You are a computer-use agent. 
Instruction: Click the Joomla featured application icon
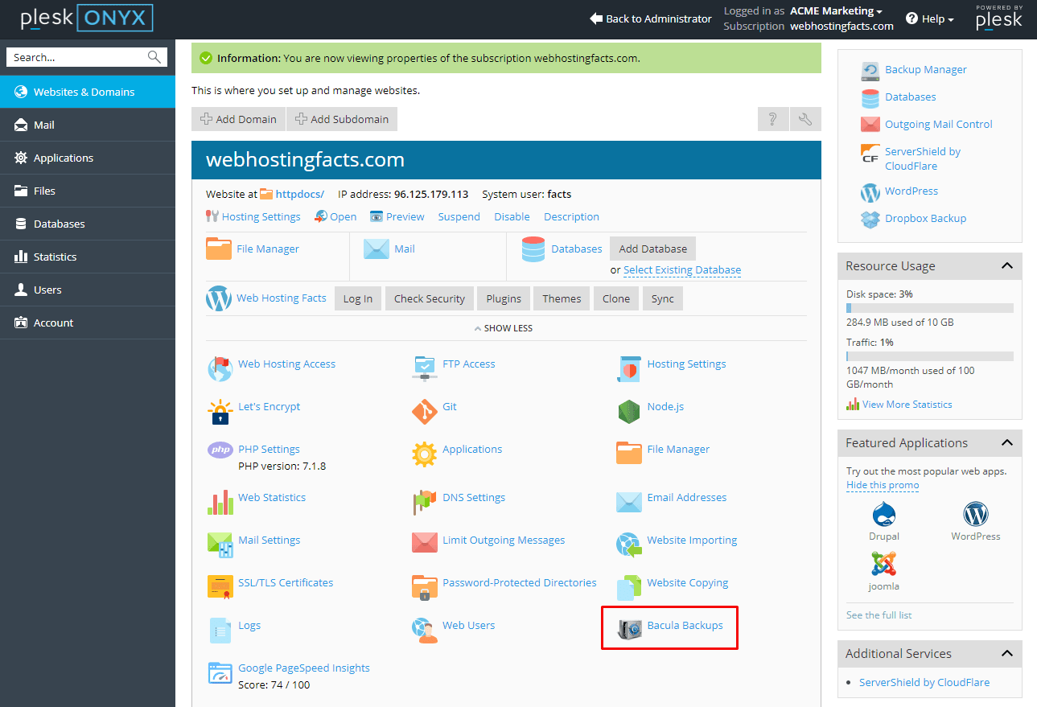tap(884, 564)
